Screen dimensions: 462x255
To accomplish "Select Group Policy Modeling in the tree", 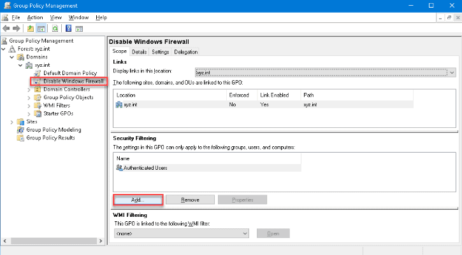I will (54, 130).
